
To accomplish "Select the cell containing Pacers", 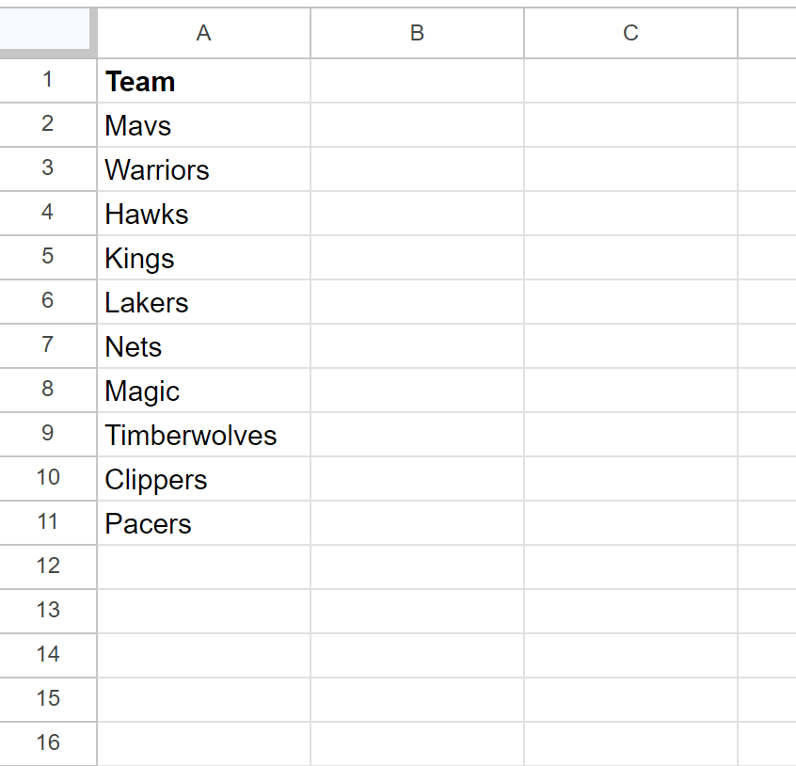I will (x=203, y=522).
